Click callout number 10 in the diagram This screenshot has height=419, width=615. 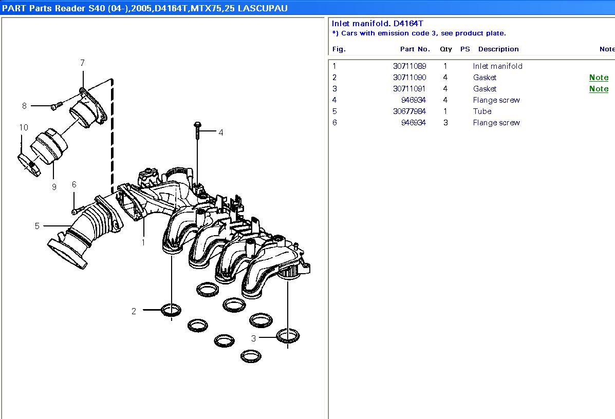point(24,127)
